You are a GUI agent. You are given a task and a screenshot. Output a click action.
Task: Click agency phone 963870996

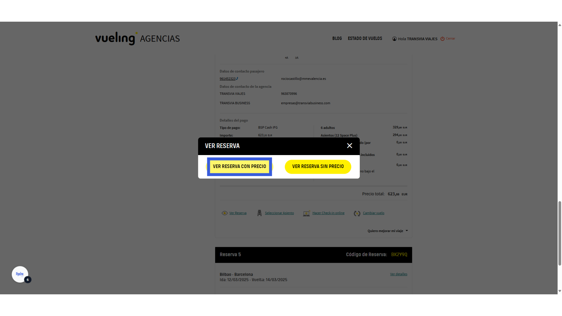[289, 94]
